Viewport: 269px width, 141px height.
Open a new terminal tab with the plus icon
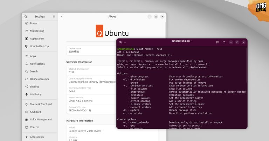point(120,42)
